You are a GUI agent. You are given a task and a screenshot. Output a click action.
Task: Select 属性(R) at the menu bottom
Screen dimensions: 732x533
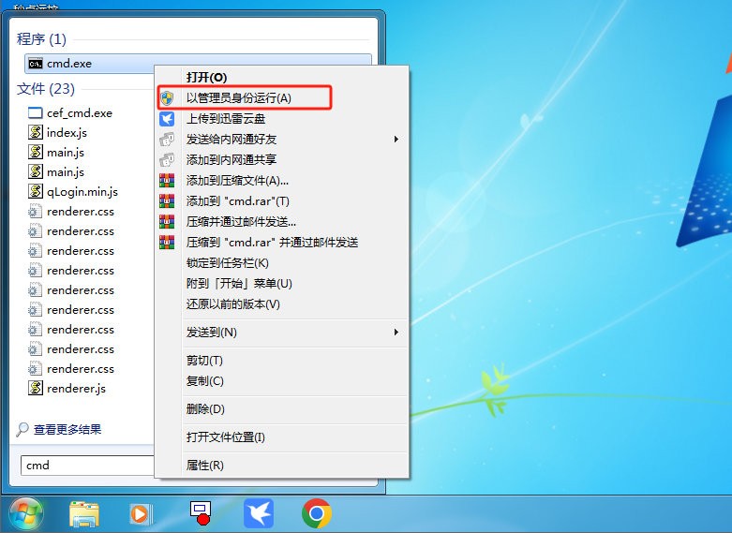coord(204,466)
